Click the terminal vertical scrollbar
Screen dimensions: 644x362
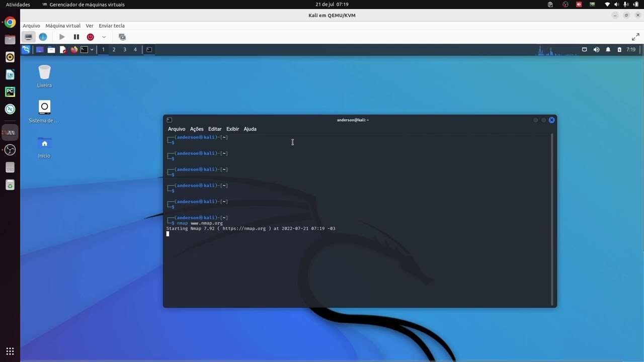pos(553,219)
